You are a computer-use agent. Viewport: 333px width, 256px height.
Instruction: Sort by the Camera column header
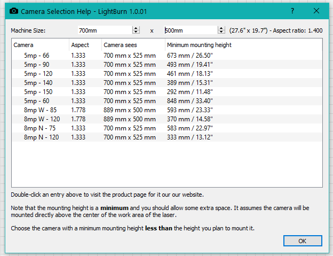click(x=41, y=45)
